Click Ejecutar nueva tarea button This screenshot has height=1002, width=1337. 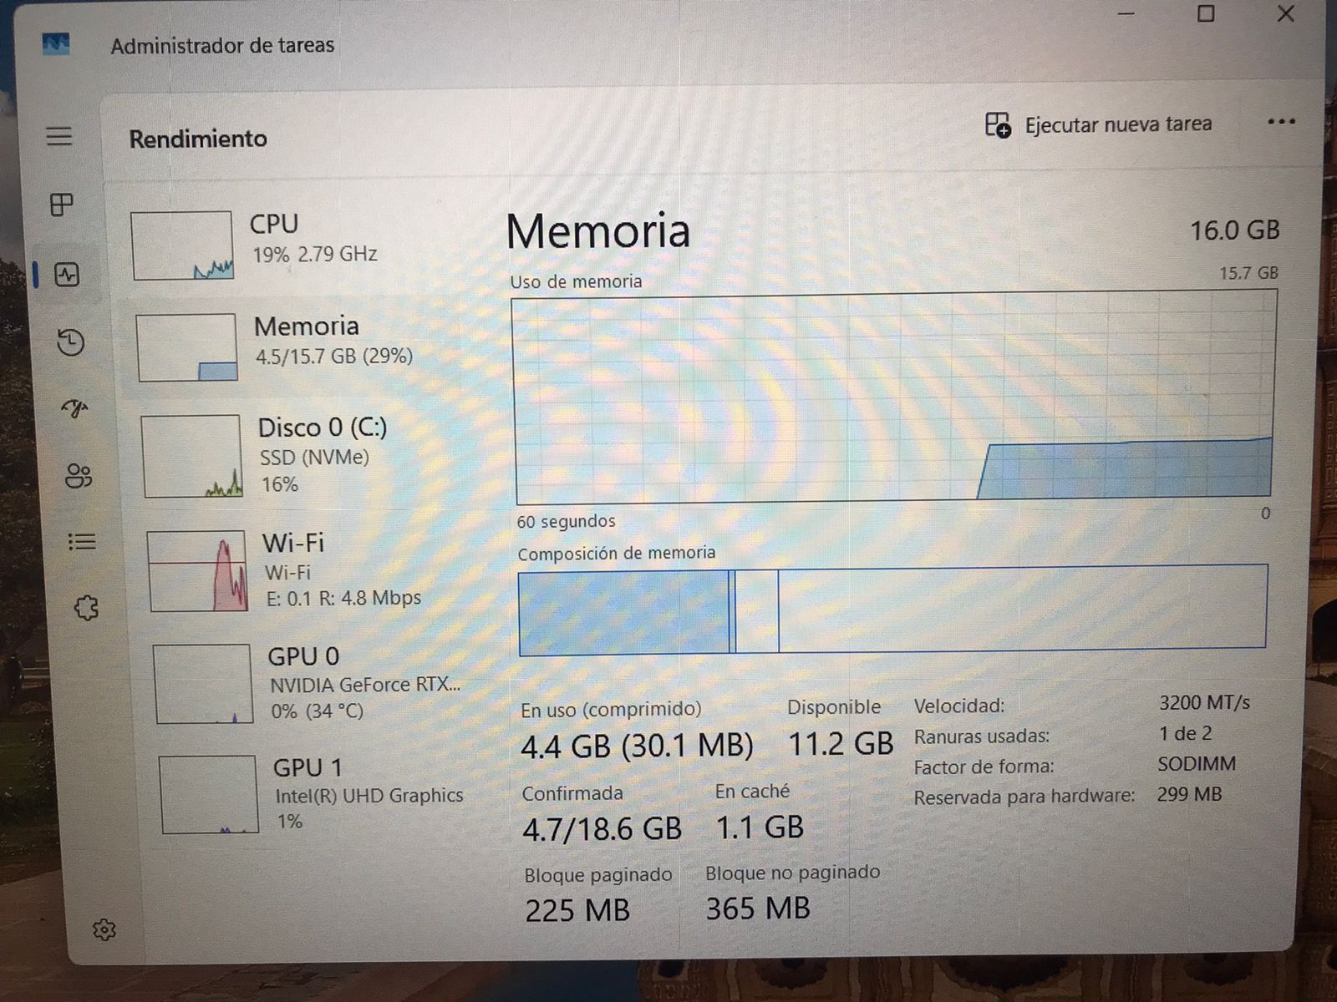coord(1098,125)
